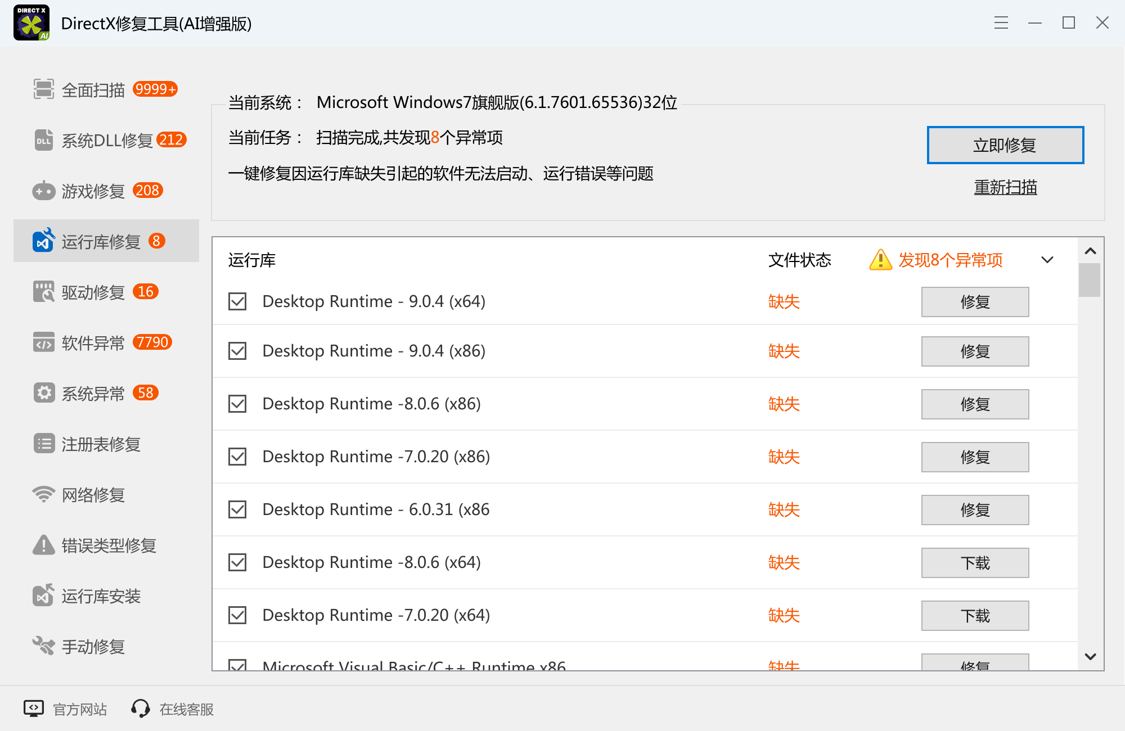Click the full scan (全面扫描) sidebar icon
The height and width of the screenshot is (731, 1125).
(x=43, y=89)
